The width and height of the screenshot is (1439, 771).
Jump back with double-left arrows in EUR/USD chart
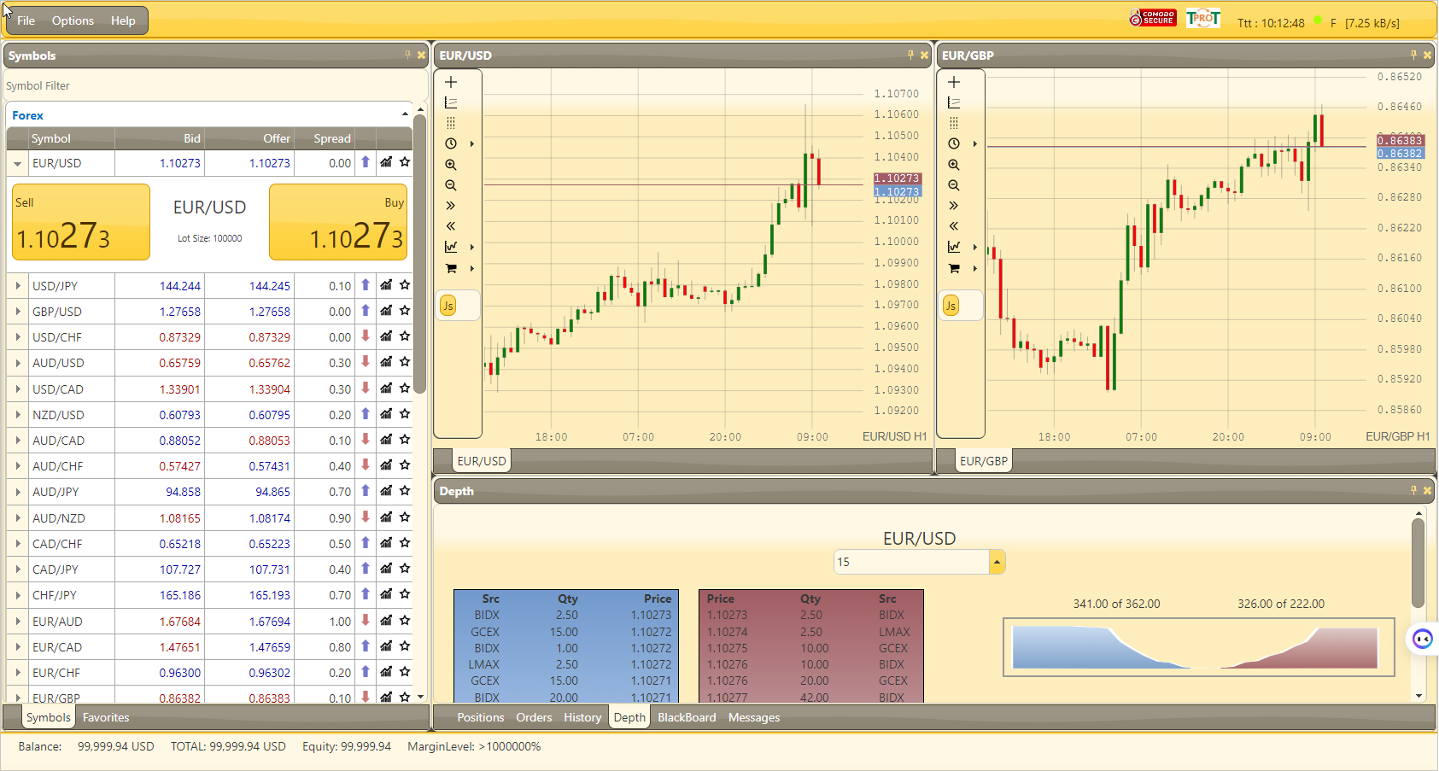pos(451,226)
